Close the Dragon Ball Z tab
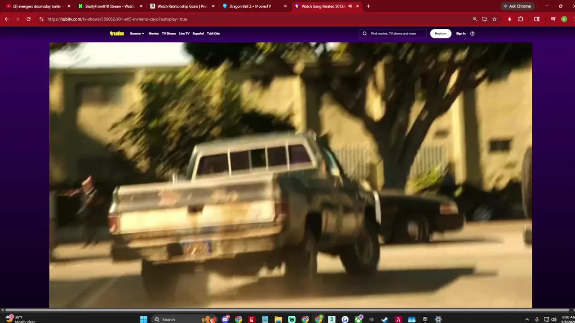The image size is (575, 323). click(286, 6)
